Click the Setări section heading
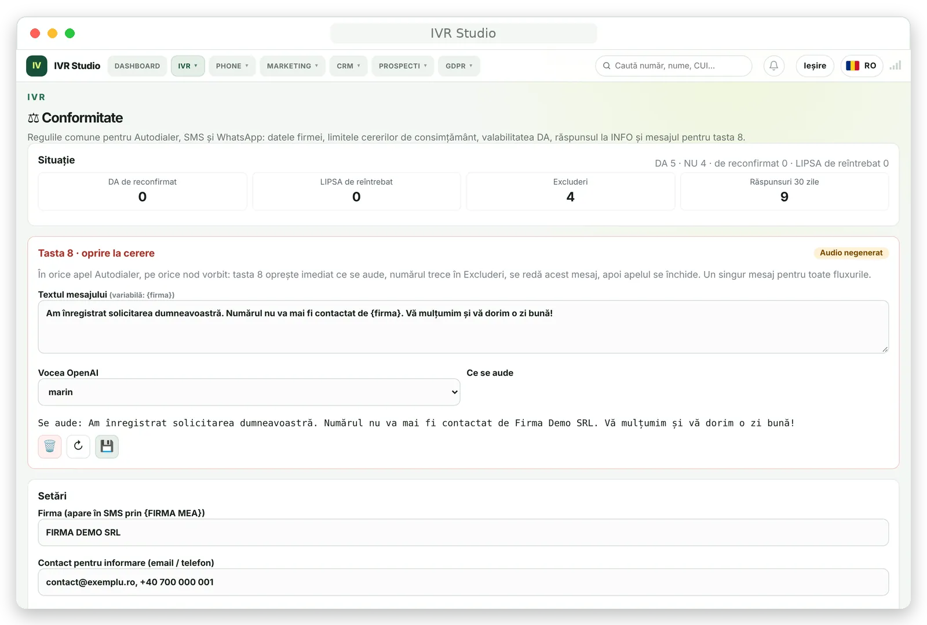927x625 pixels. tap(52, 496)
